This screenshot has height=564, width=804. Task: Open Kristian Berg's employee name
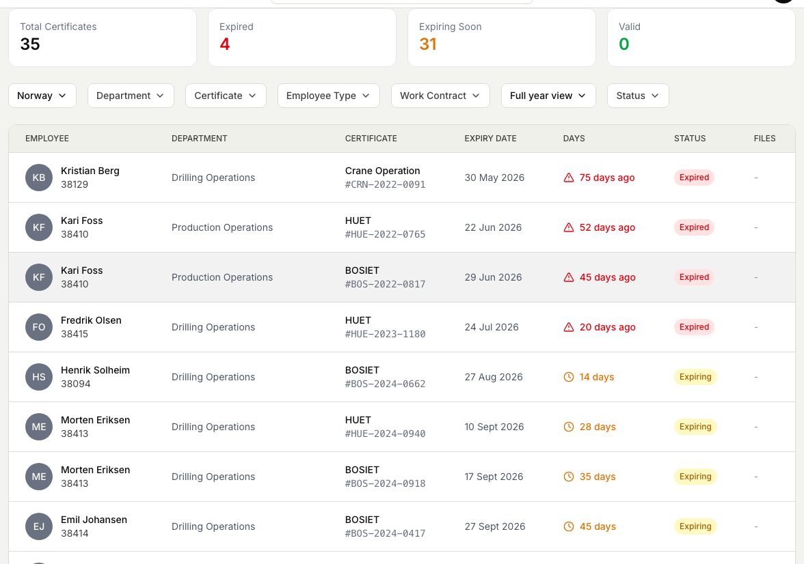click(x=90, y=171)
